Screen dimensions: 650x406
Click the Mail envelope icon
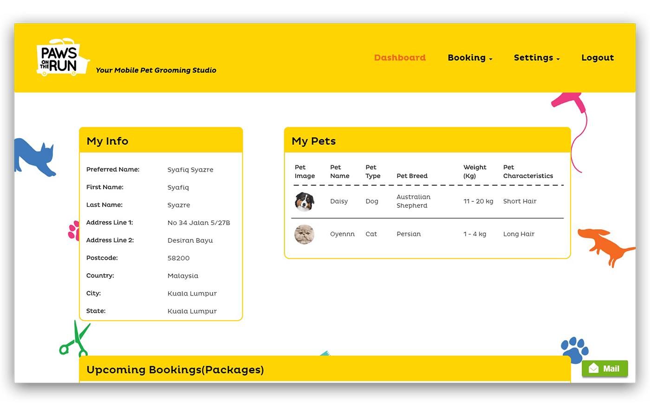click(x=593, y=369)
